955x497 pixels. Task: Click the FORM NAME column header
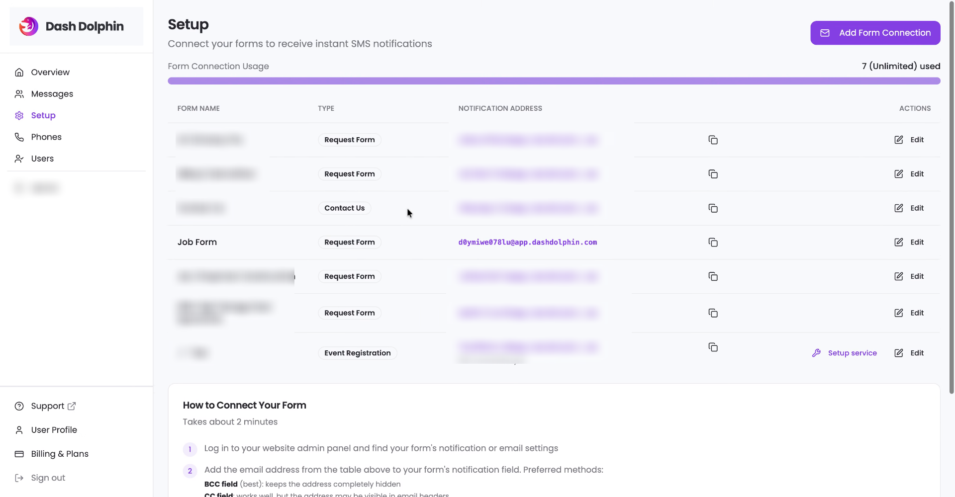pos(198,108)
